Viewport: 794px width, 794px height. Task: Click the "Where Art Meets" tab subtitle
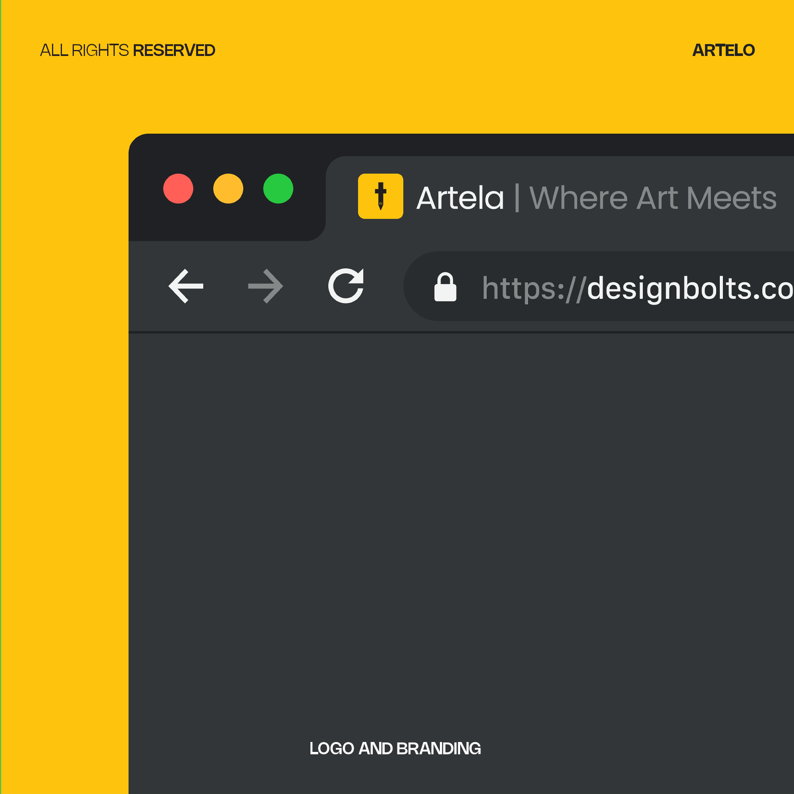click(x=653, y=198)
